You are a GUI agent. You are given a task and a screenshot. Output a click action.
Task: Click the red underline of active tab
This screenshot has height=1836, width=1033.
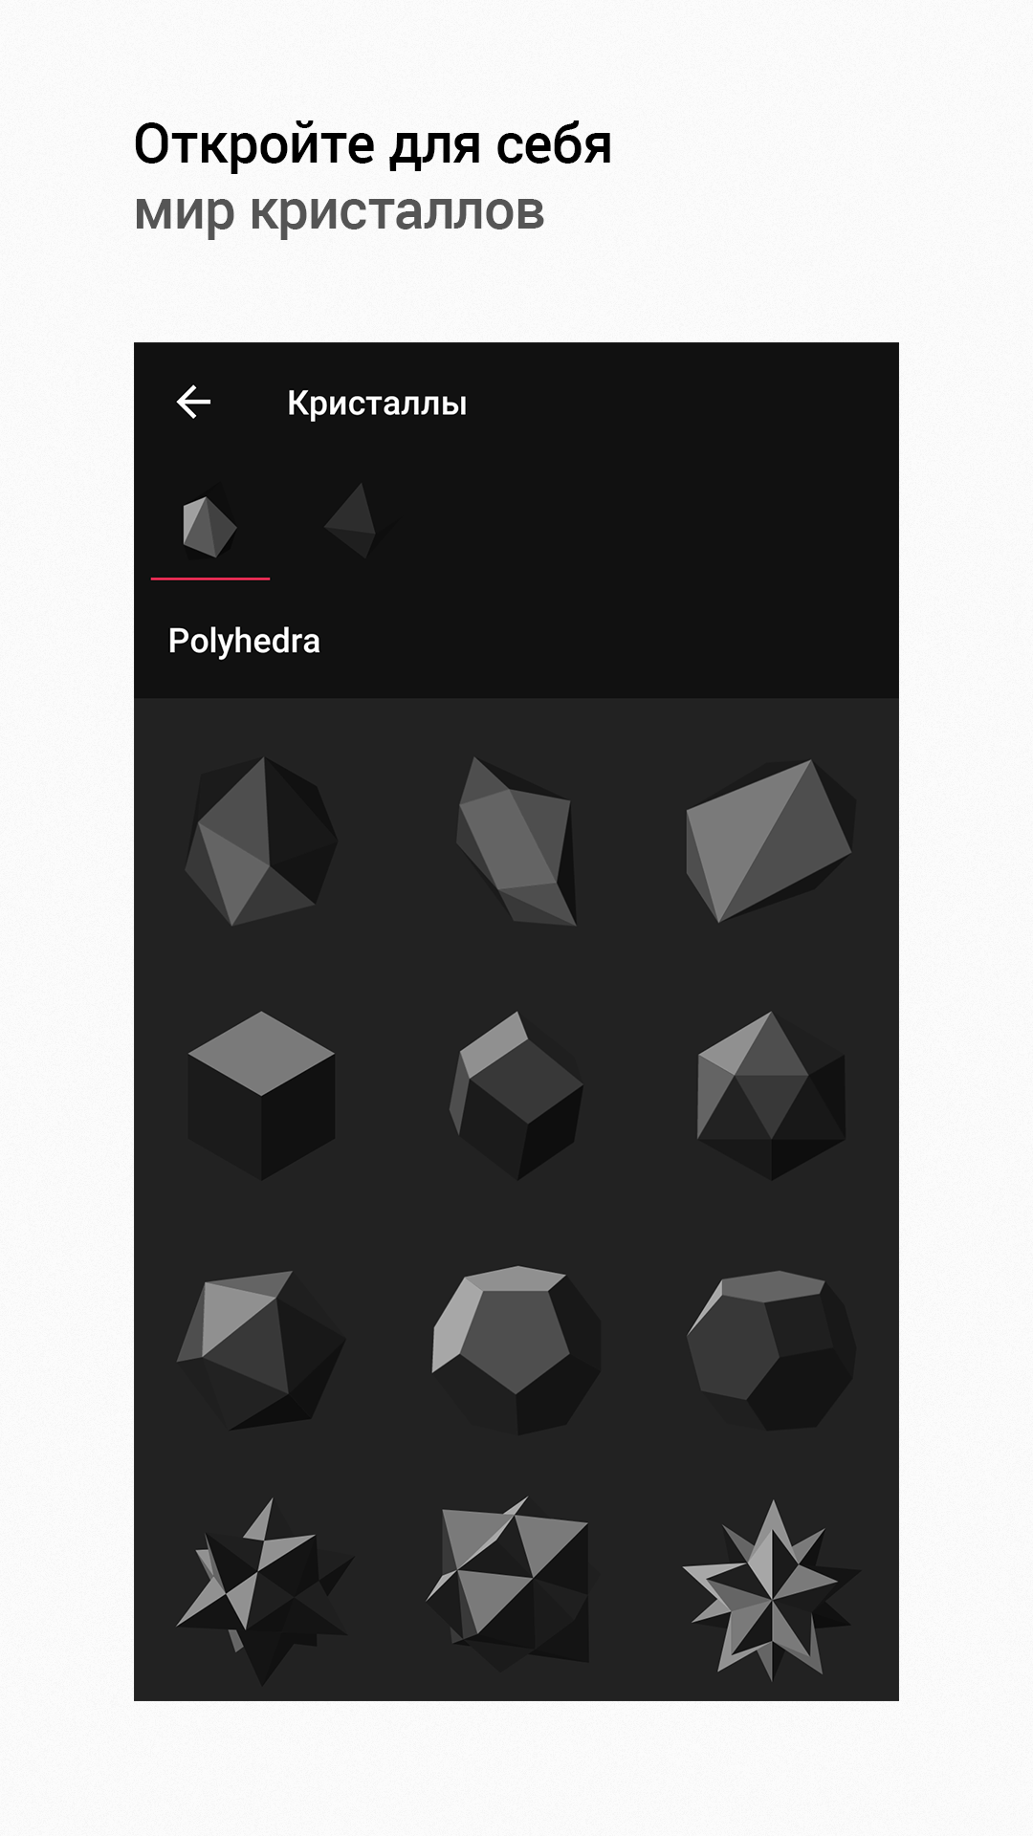210,579
